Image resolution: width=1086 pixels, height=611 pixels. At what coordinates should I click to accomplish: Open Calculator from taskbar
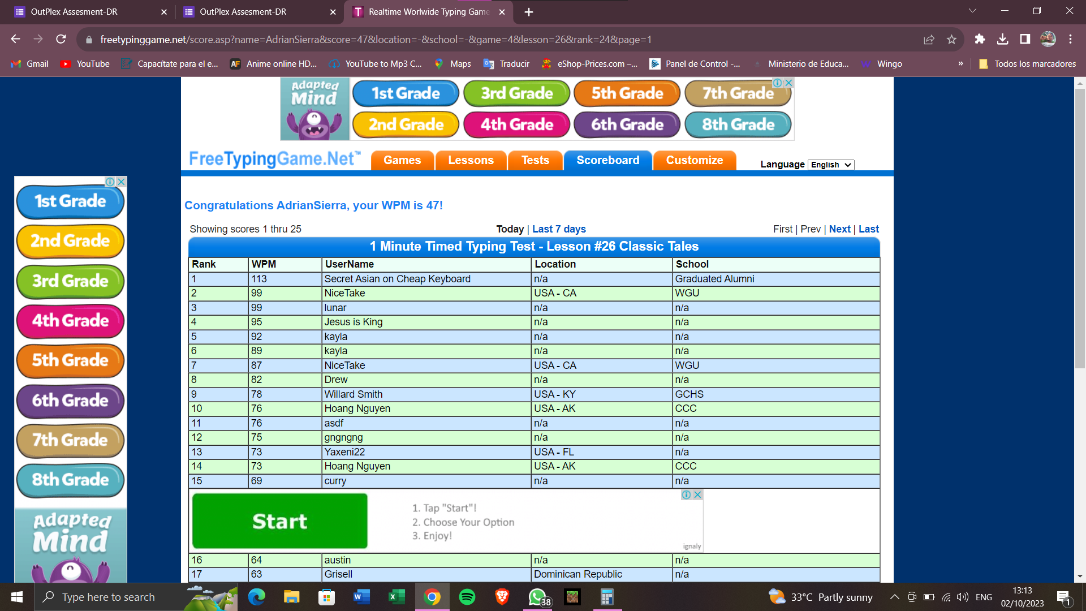pyautogui.click(x=607, y=597)
